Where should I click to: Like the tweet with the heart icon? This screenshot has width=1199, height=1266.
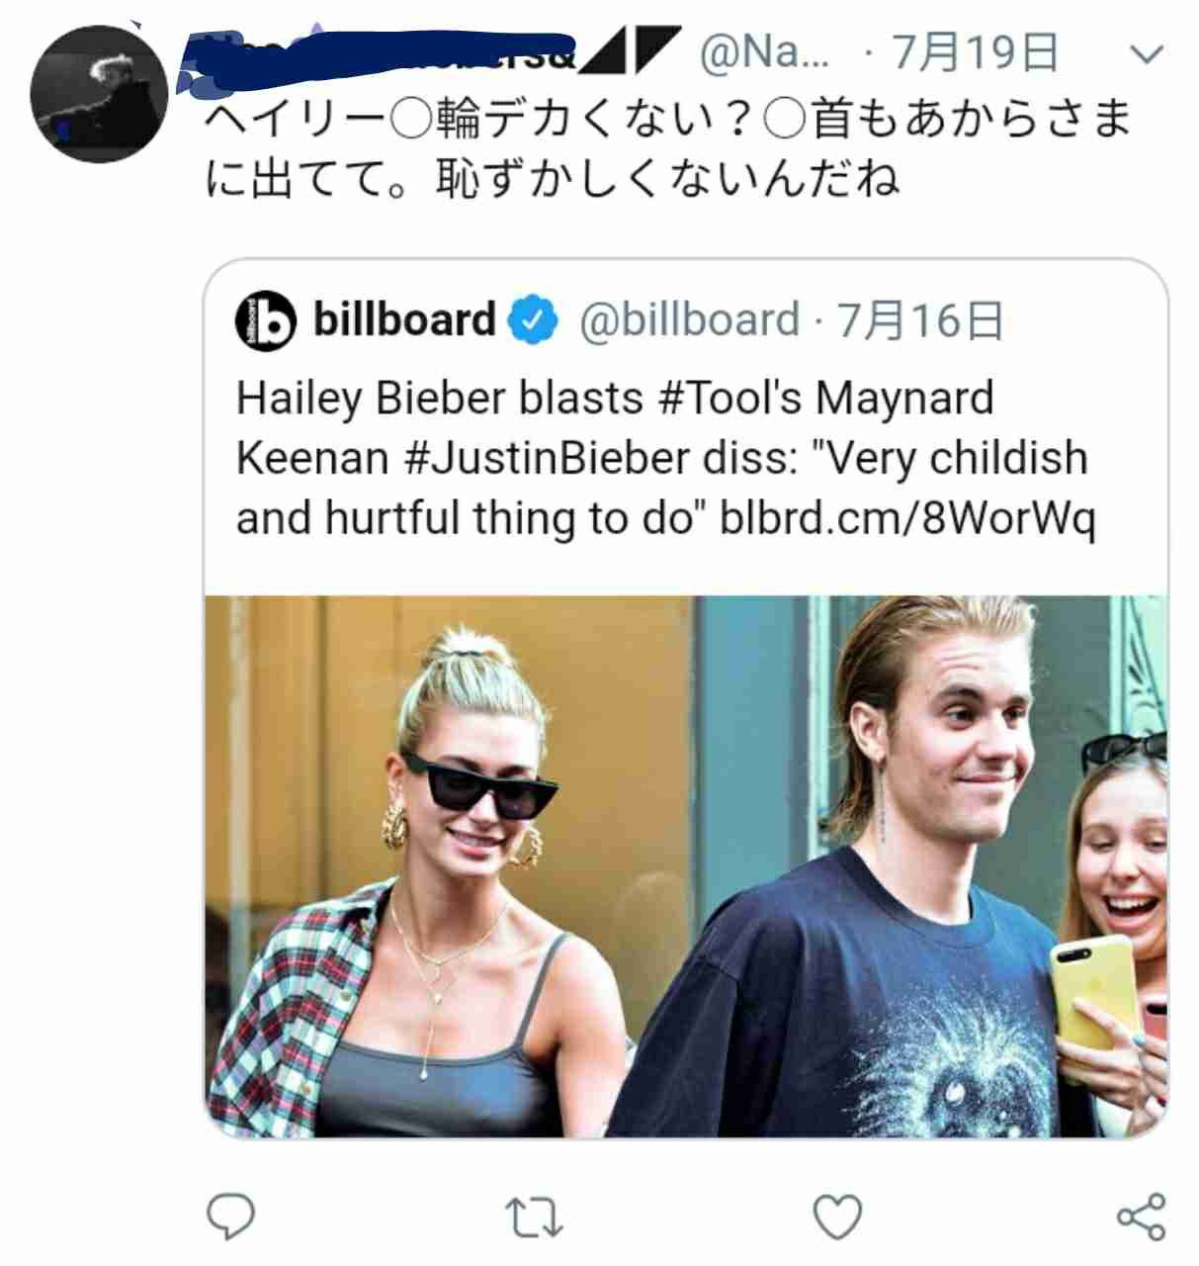click(x=837, y=1217)
